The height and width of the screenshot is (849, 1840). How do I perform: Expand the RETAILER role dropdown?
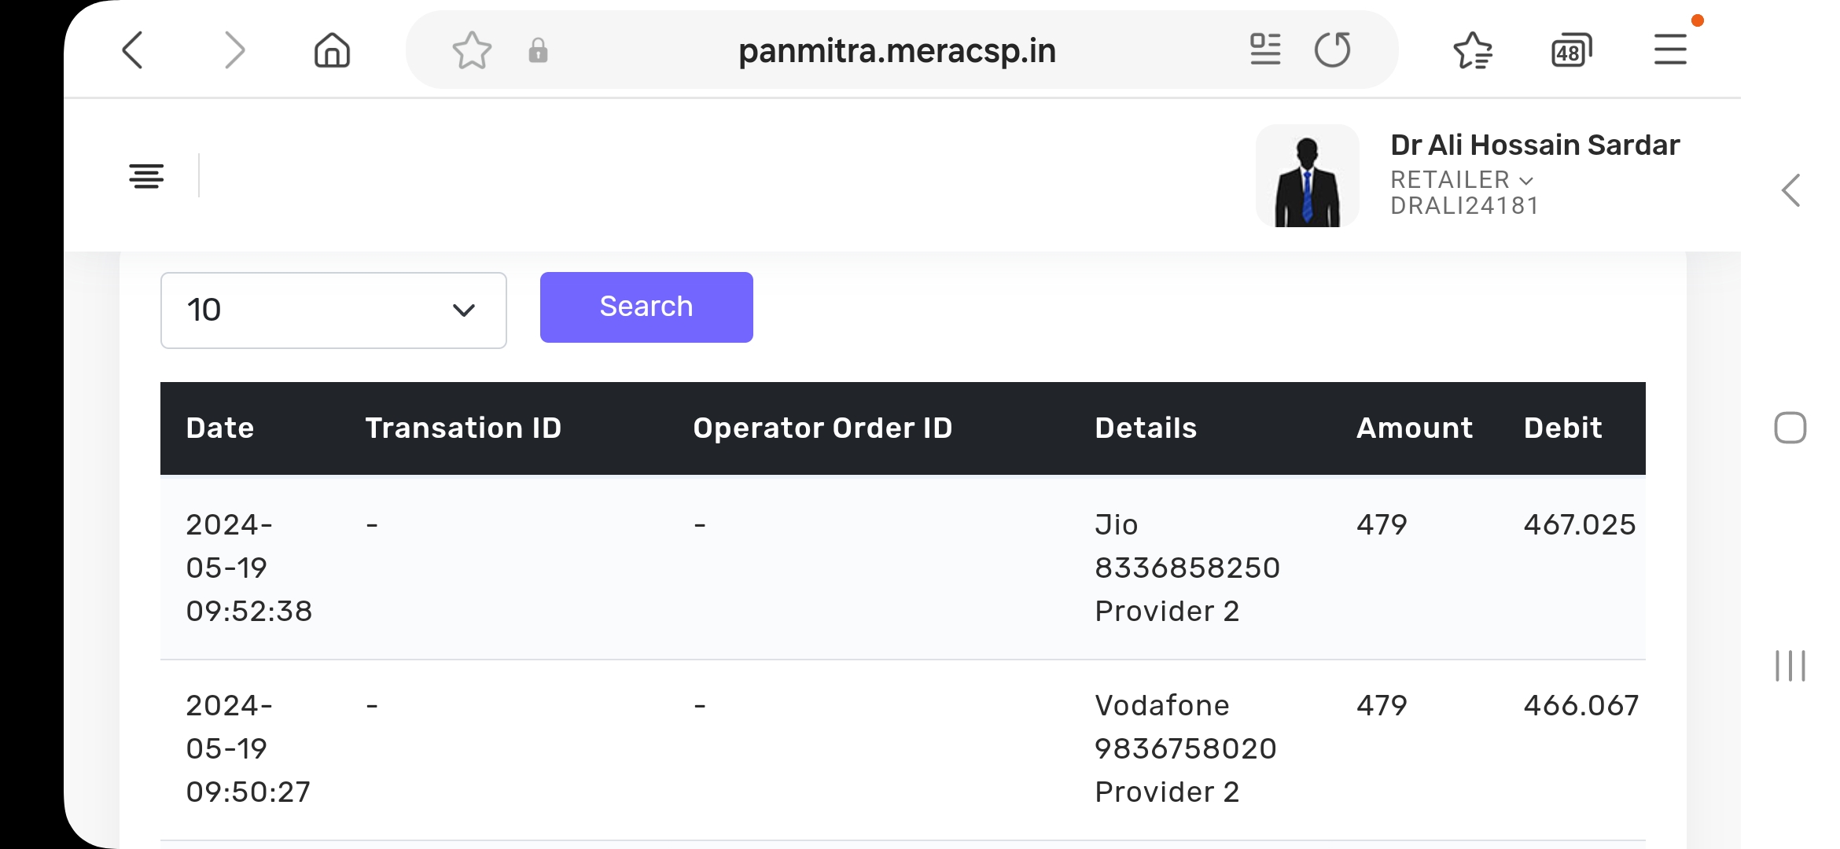1461,180
